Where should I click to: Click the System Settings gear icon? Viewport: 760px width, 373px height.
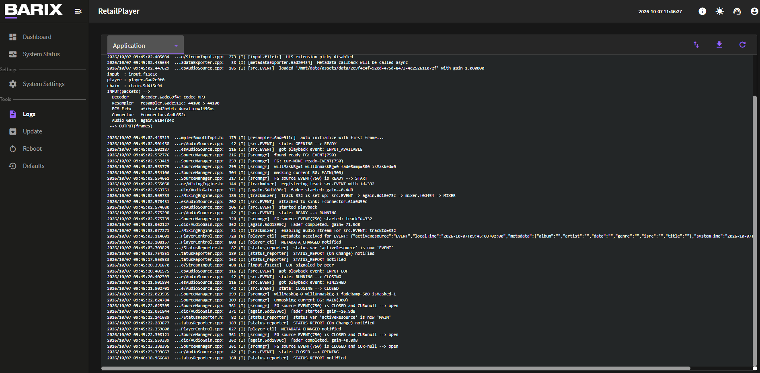tap(13, 84)
